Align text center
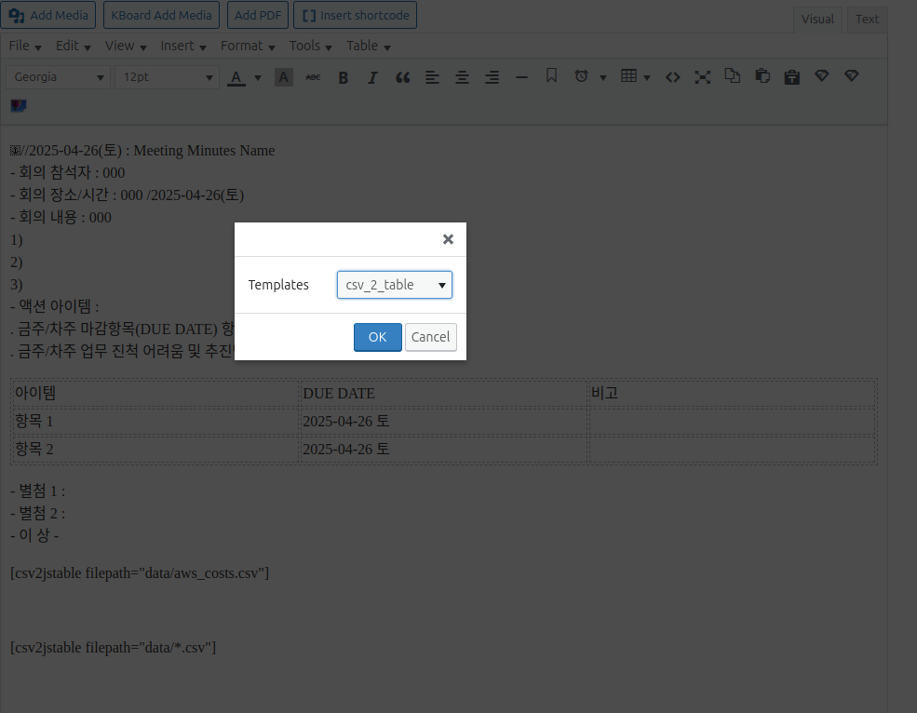The width and height of the screenshot is (917, 713). 462,77
